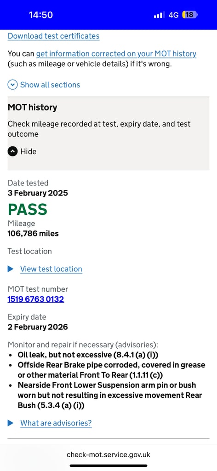Open the Download test certificates link
The height and width of the screenshot is (471, 217).
53,36
